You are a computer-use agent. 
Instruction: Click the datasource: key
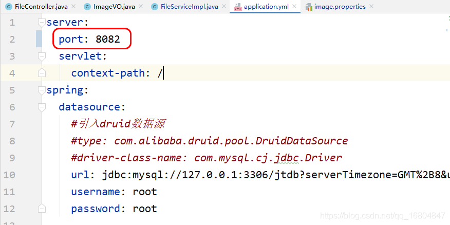[92, 107]
